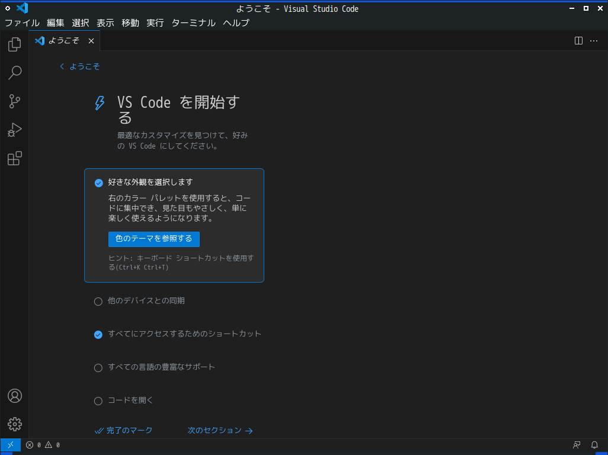Switch to the ようこそ tab
The width and height of the screenshot is (608, 455).
tap(63, 41)
